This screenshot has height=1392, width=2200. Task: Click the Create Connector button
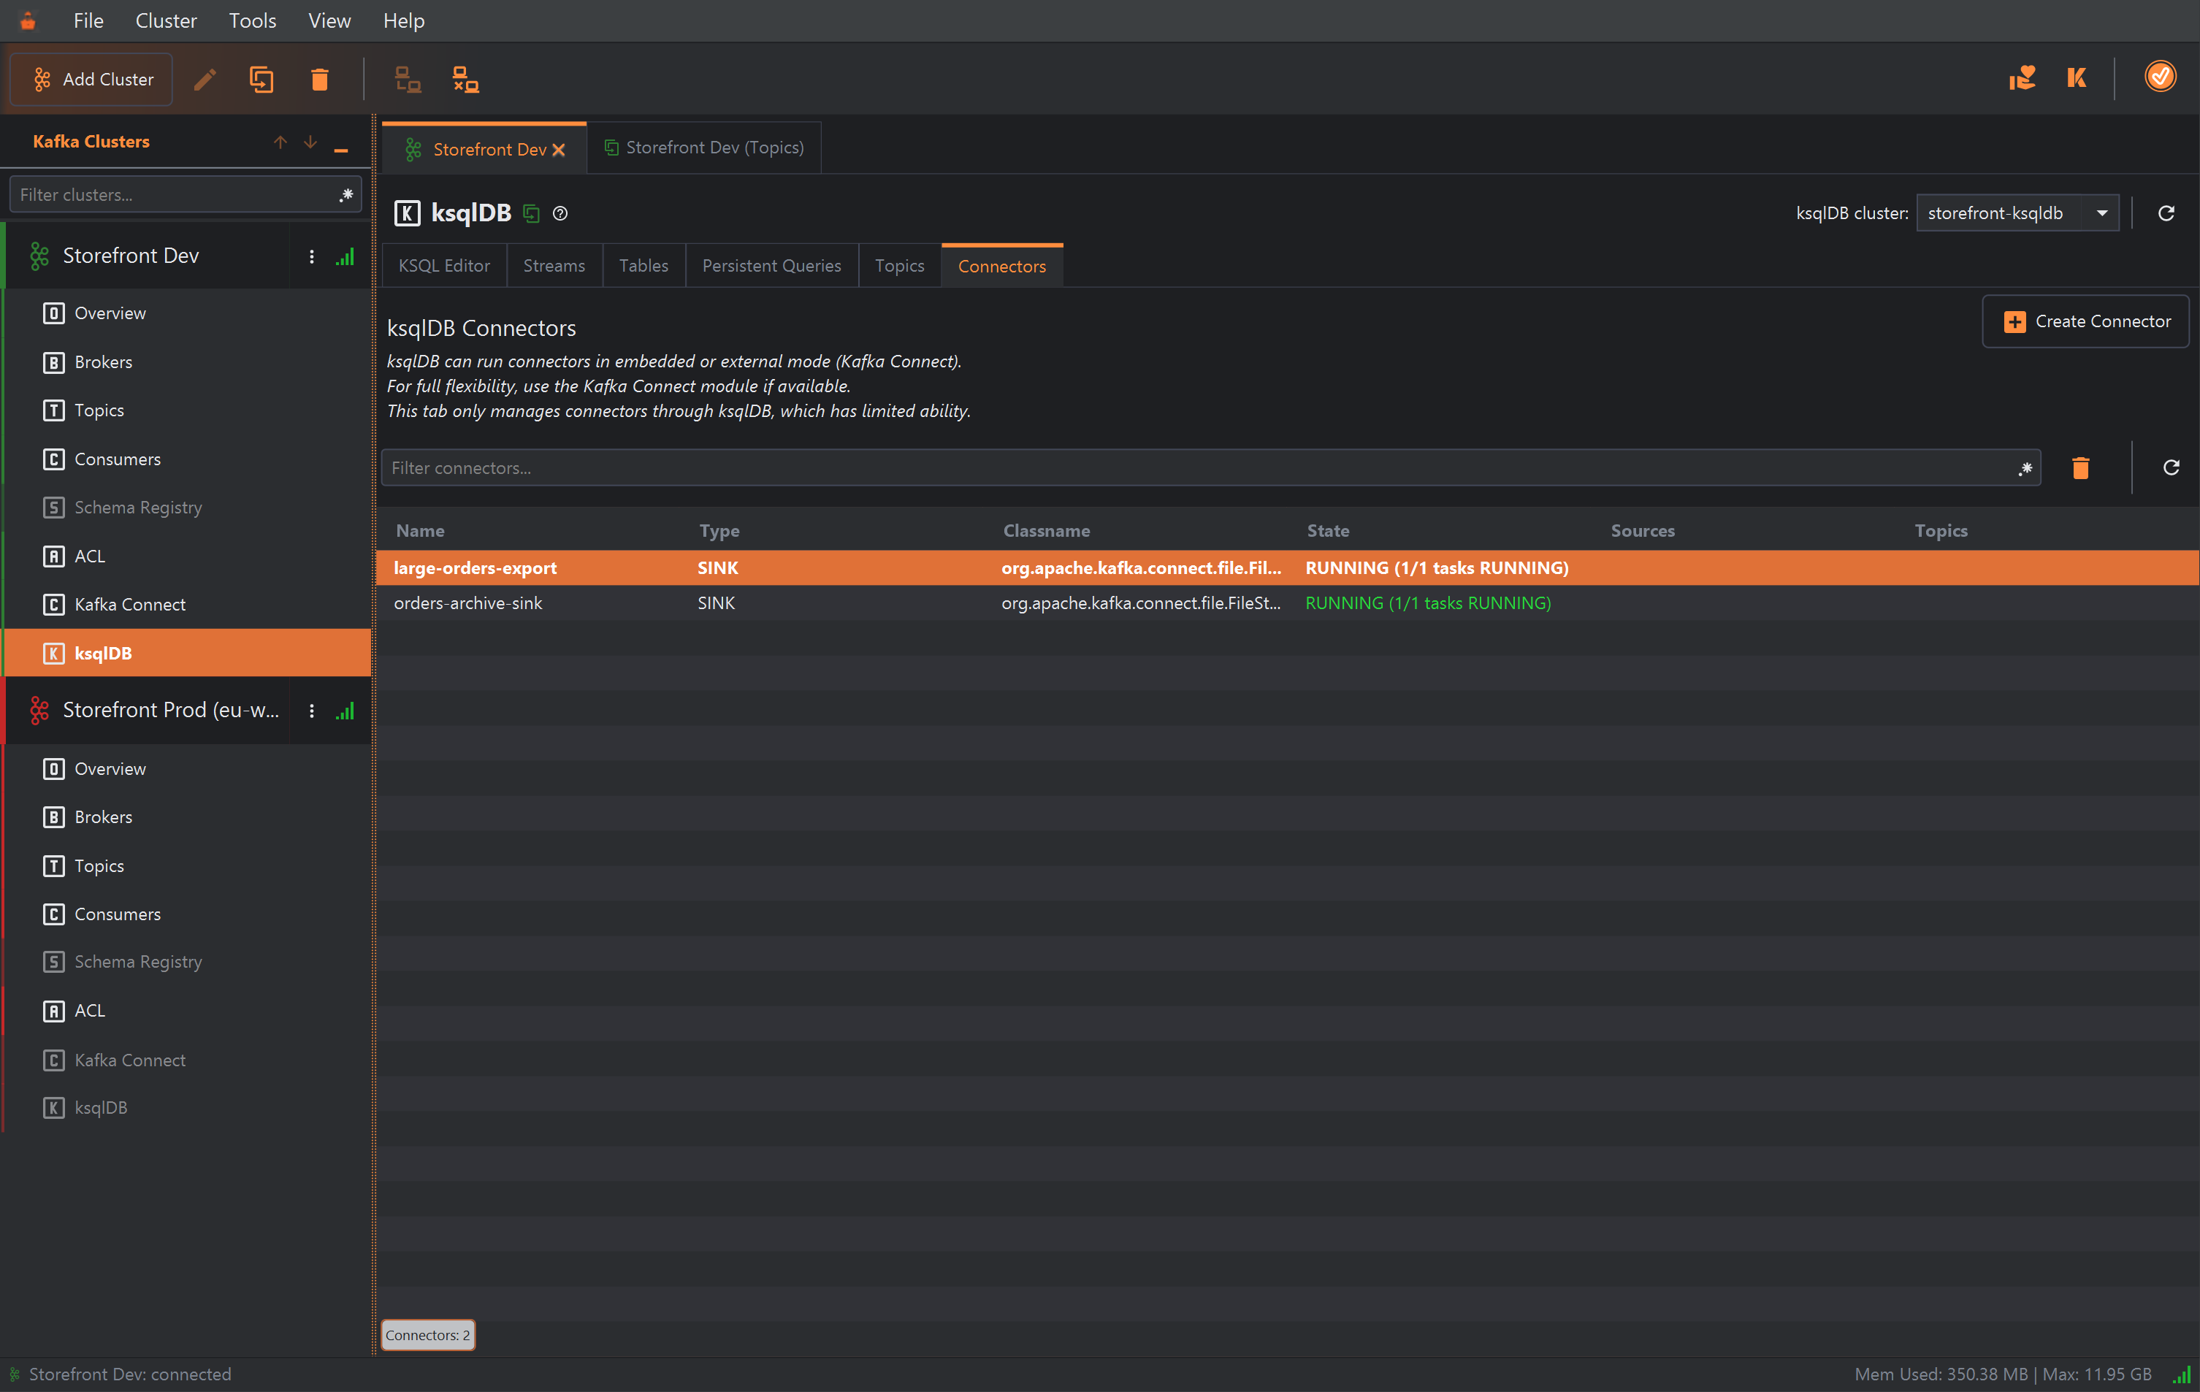[2086, 321]
